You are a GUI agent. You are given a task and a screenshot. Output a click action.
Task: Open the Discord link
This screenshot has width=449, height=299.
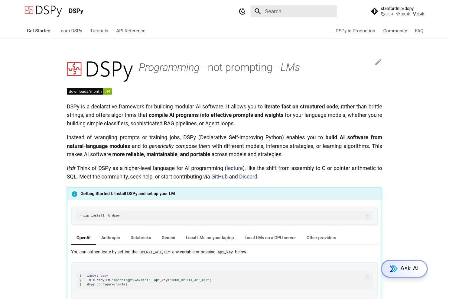click(248, 177)
